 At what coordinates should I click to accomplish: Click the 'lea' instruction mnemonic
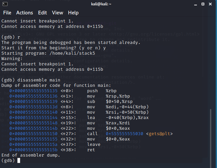[x=91, y=118]
